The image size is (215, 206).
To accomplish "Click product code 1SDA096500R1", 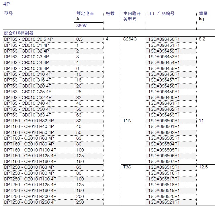I will point(164,121).
